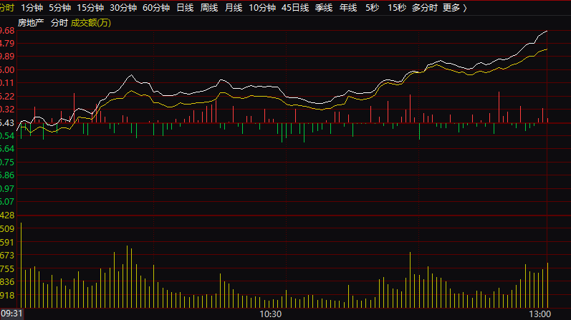The height and width of the screenshot is (320, 571).
Task: Switch to 30分钟 candlestick period
Action: pyautogui.click(x=123, y=8)
